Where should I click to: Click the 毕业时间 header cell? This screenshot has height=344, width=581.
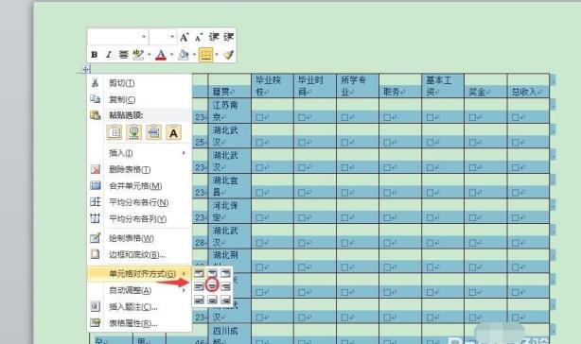[x=315, y=86]
